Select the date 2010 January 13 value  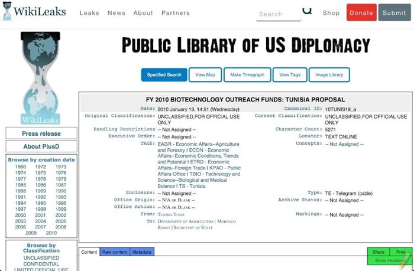(x=198, y=109)
